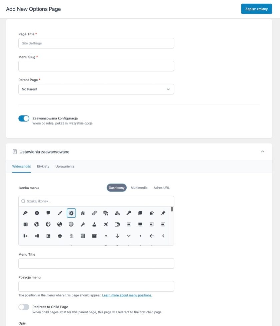Select the gear settings dashicon
The image size is (280, 326).
[x=71, y=213]
